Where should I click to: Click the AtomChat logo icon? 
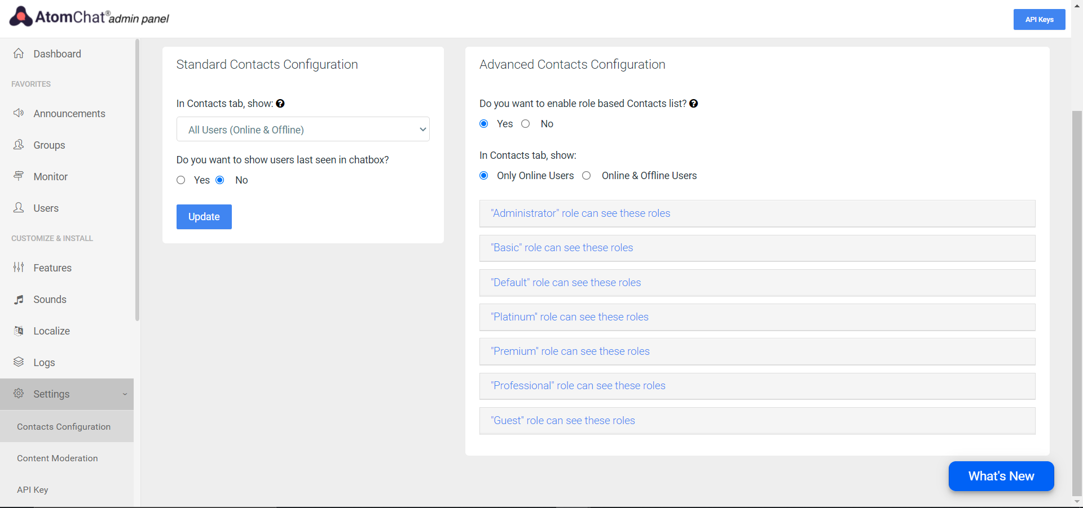tap(21, 17)
